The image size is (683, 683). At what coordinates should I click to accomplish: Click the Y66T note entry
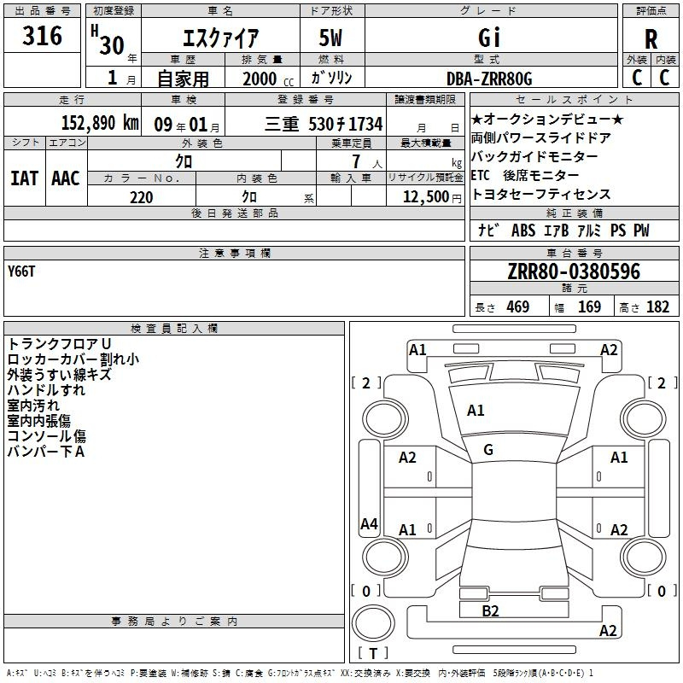(21, 271)
